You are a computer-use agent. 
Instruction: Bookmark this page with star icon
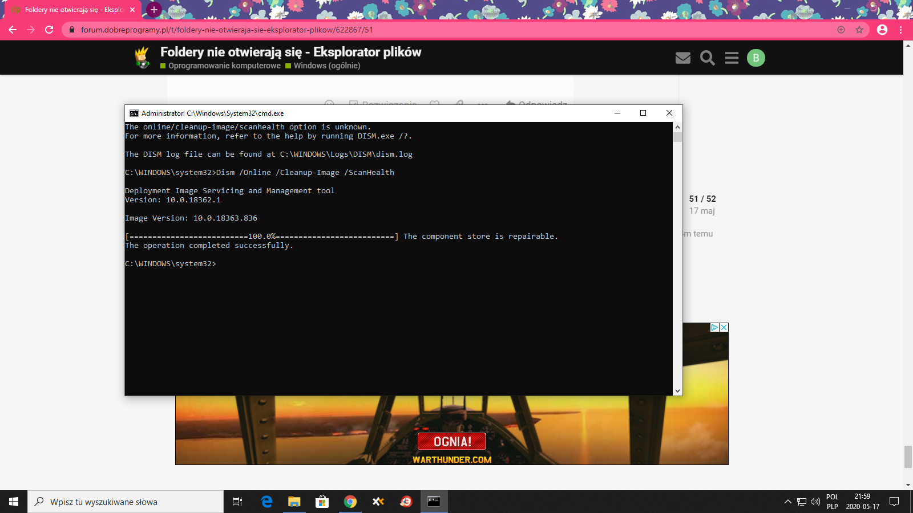(859, 30)
